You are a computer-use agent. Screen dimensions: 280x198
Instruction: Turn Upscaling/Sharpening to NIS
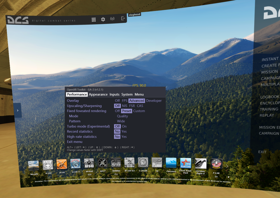click(125, 106)
